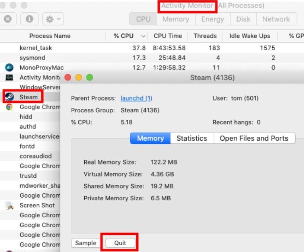Click kernel_task CPU time 8:43:53.58
The width and height of the screenshot is (304, 252).
coord(169,48)
